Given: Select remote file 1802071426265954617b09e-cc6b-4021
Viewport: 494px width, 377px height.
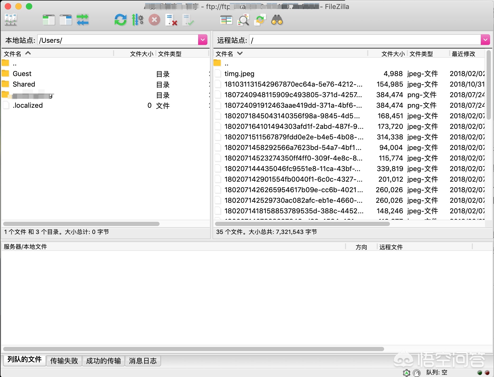Looking at the screenshot, I should point(349,190).
